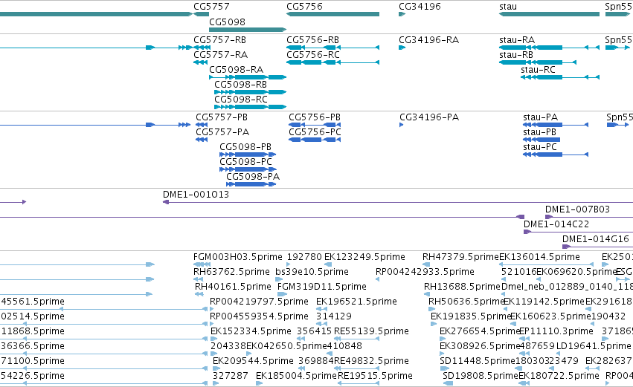Open EST EK308926.5prime
This screenshot has height=387, width=633.
(480, 347)
